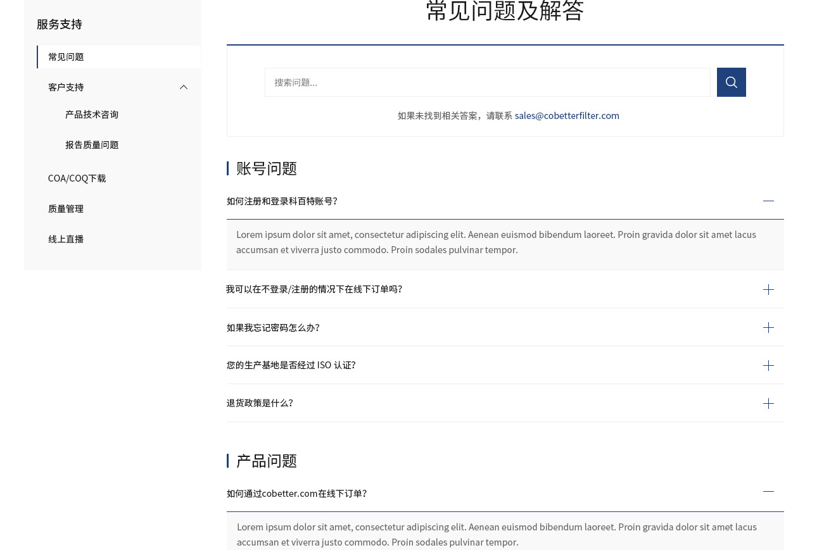Image resolution: width=824 pixels, height=550 pixels.
Task: Collapse the 如何注册和登录科百特账号 minus icon
Action: click(768, 201)
